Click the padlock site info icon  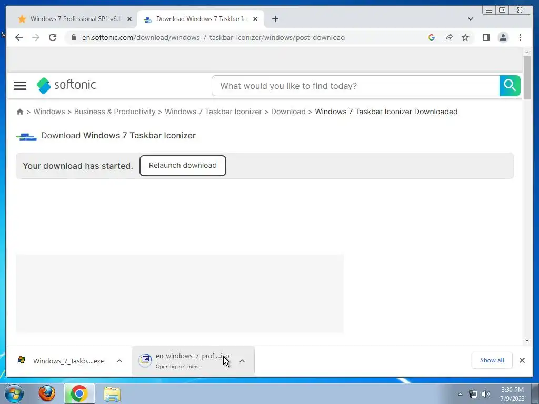[x=73, y=37]
